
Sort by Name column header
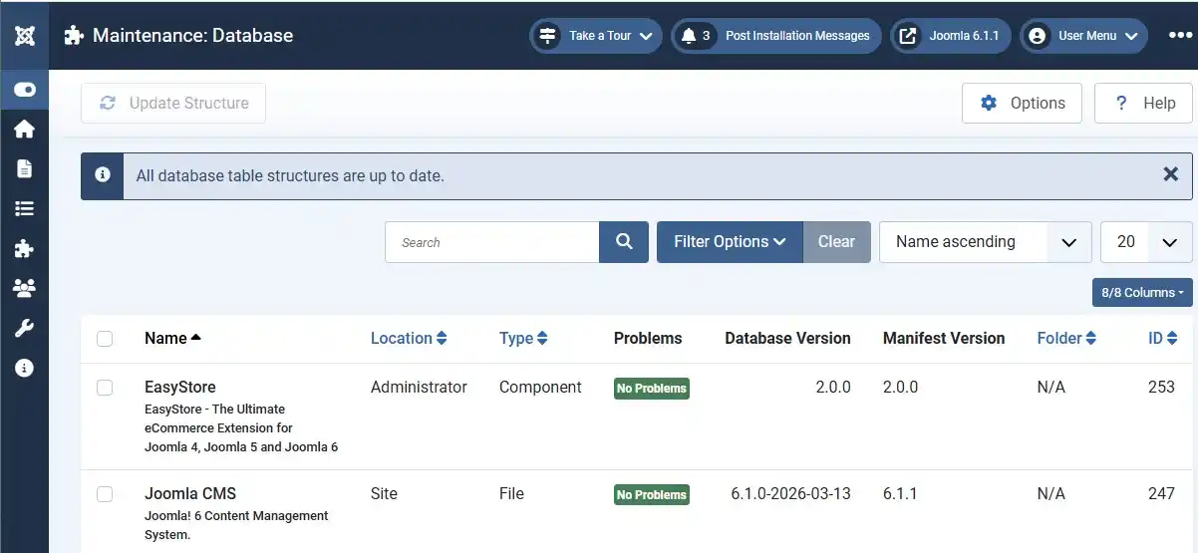coord(172,338)
